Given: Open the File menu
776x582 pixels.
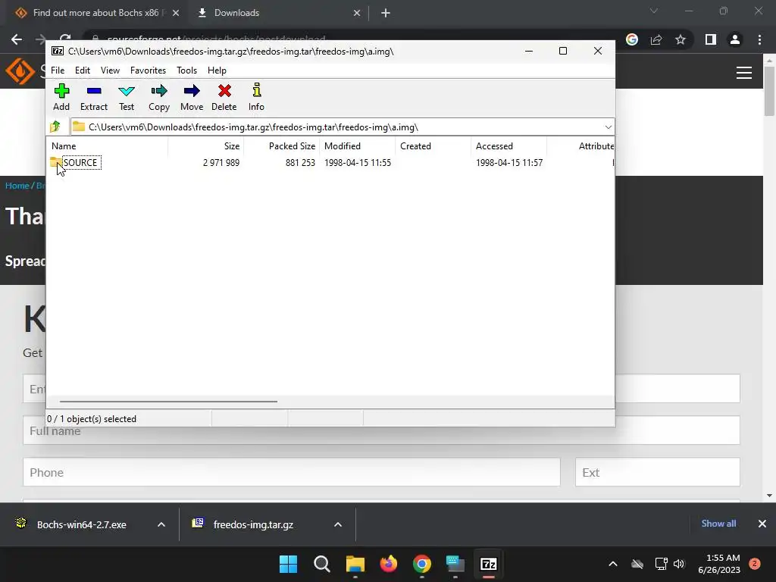Looking at the screenshot, I should pos(58,70).
